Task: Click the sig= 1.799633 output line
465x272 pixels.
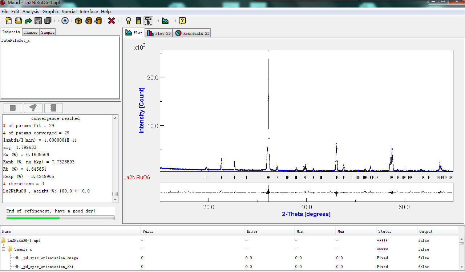Action: coord(20,147)
